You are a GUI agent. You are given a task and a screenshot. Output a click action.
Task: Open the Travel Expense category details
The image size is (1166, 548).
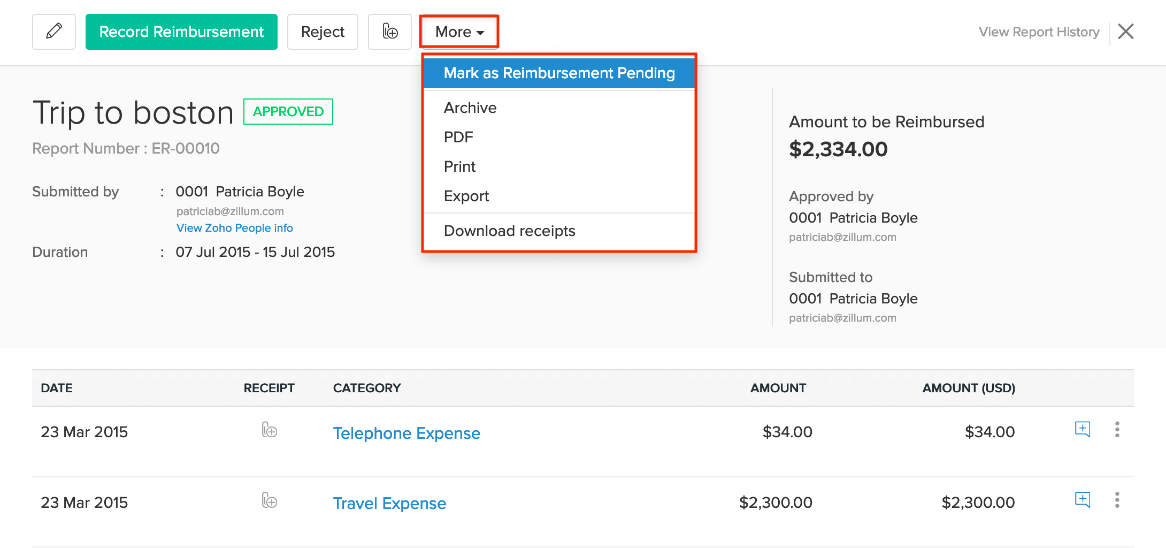[x=389, y=503]
